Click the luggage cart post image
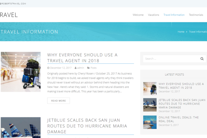 coord(21,72)
